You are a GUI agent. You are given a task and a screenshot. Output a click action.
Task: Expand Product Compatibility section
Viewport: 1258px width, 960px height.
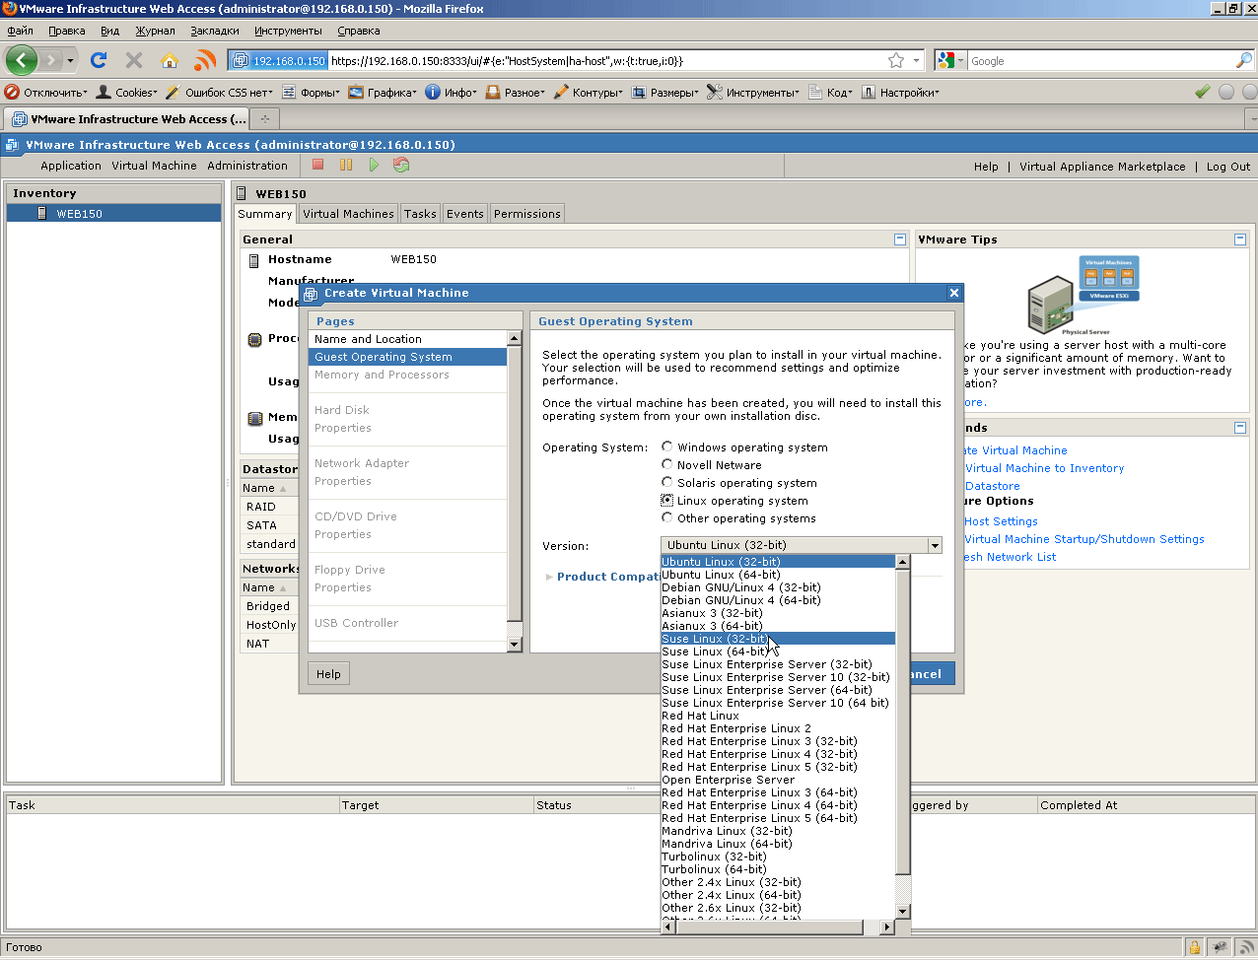pos(549,577)
